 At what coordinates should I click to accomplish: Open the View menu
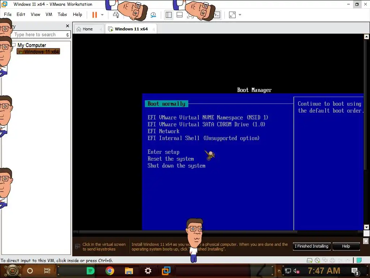[x=35, y=14]
